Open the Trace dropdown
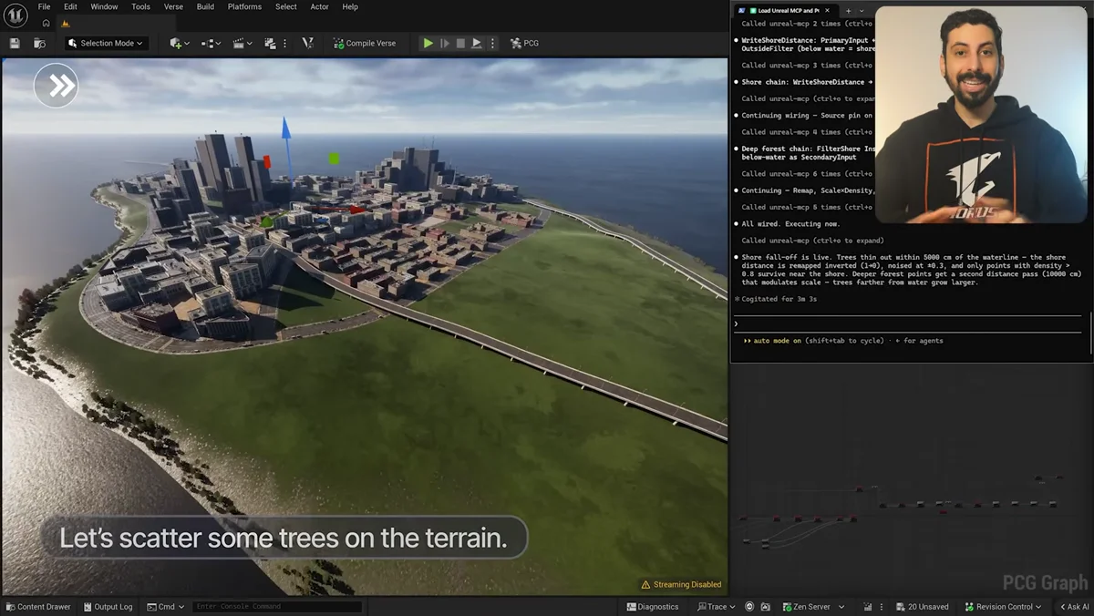 click(x=717, y=606)
